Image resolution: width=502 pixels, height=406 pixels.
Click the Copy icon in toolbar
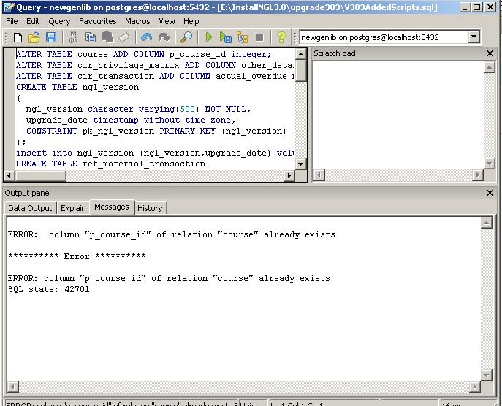[x=90, y=37]
